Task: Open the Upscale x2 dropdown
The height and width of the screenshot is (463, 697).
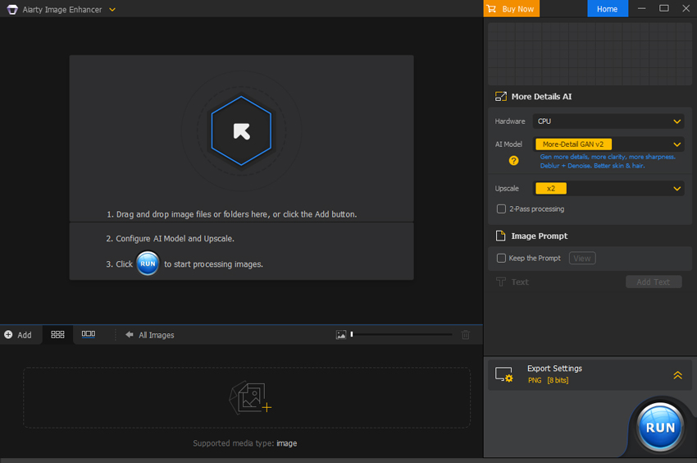Action: click(x=608, y=188)
